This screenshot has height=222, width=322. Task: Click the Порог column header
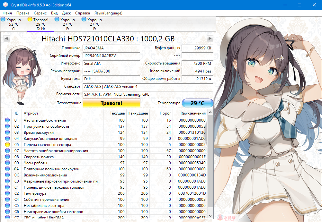point(161,113)
